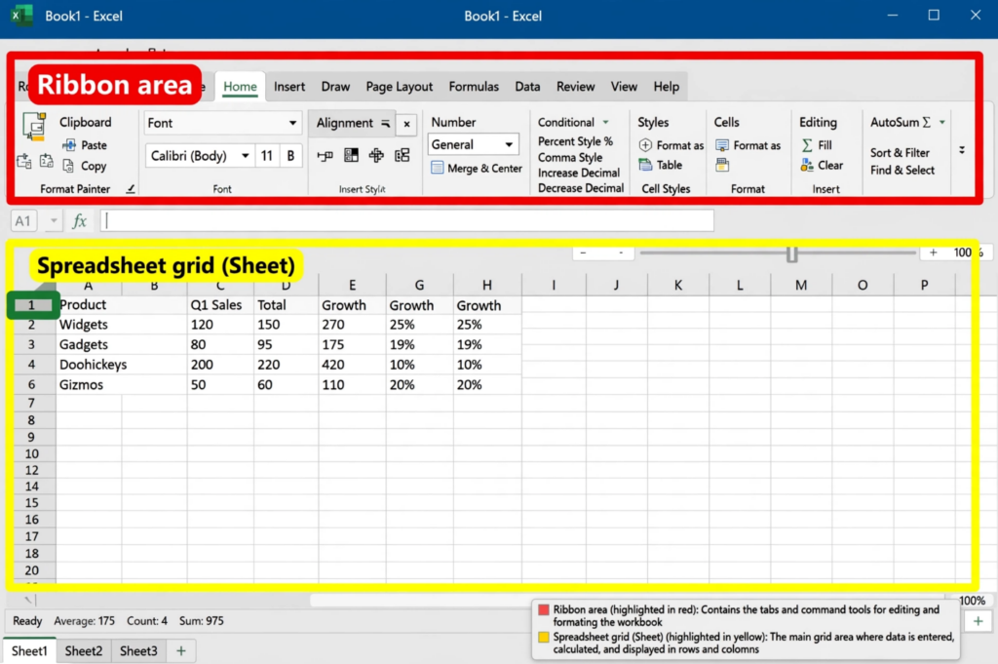998x664 pixels.
Task: Click the Merge & Center icon
Action: pos(438,168)
